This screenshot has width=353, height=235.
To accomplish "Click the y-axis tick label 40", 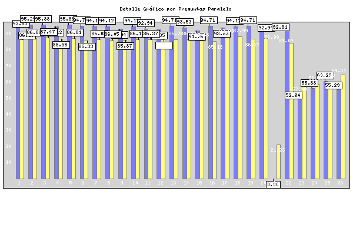I will pos(9,114).
